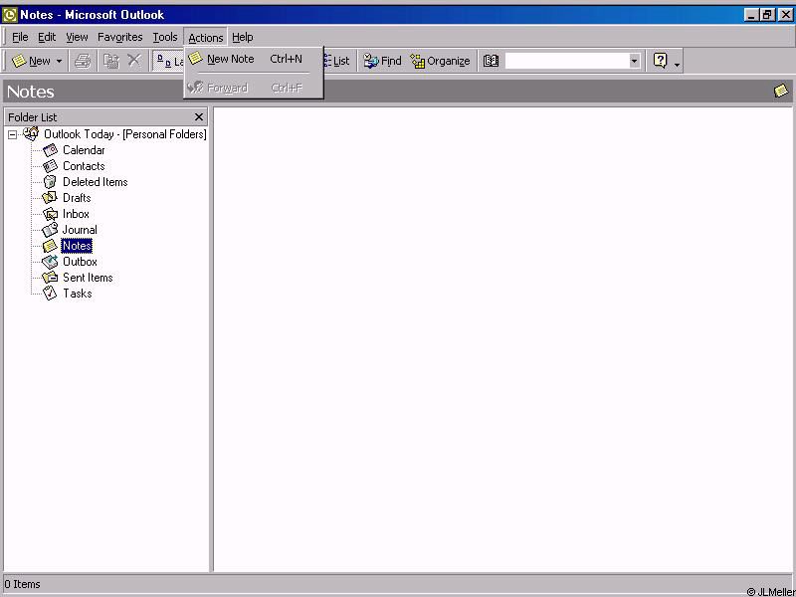Click the Find button
This screenshot has height=597, width=796.
383,61
